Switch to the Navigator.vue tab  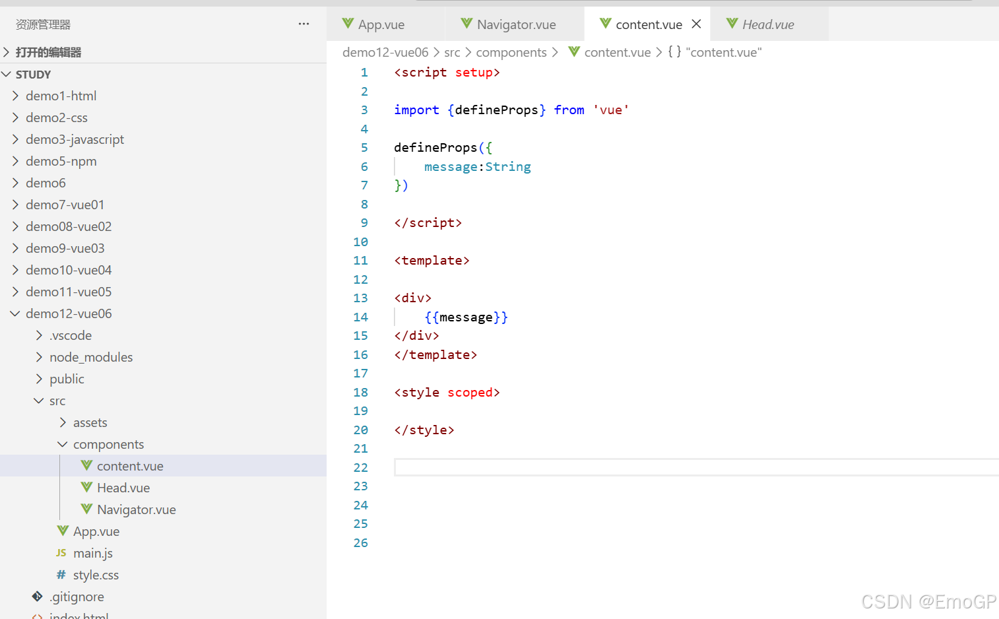pyautogui.click(x=515, y=24)
